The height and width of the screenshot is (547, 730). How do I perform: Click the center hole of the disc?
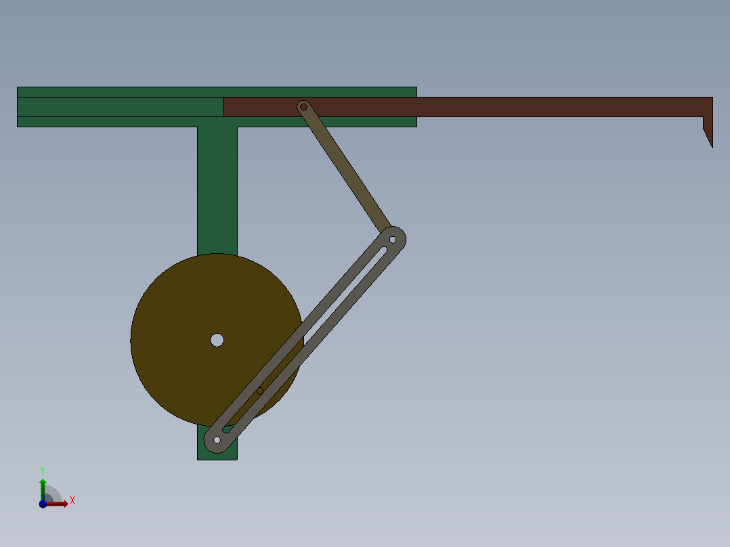(217, 341)
